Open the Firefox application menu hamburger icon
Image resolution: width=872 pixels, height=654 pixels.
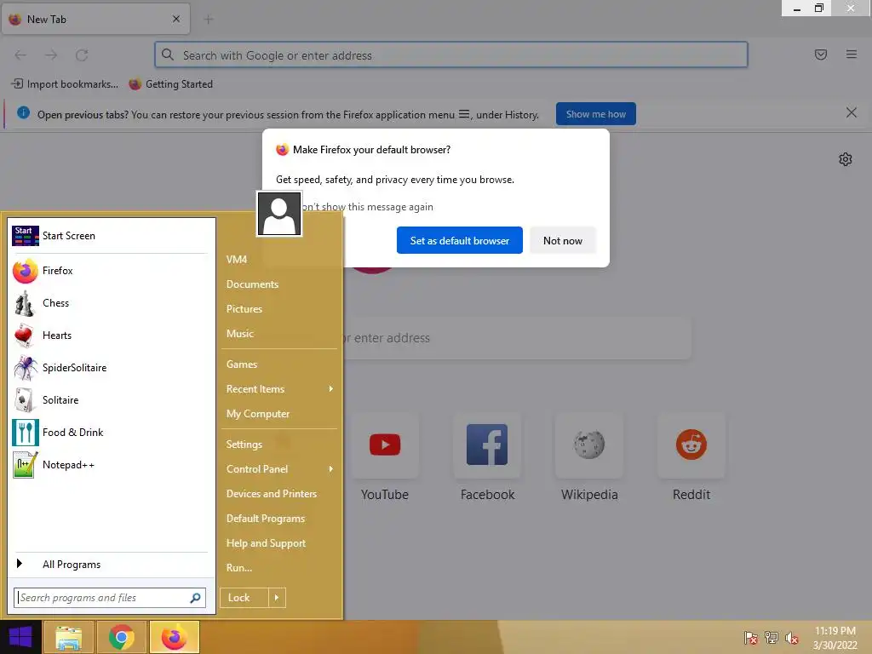tap(851, 54)
